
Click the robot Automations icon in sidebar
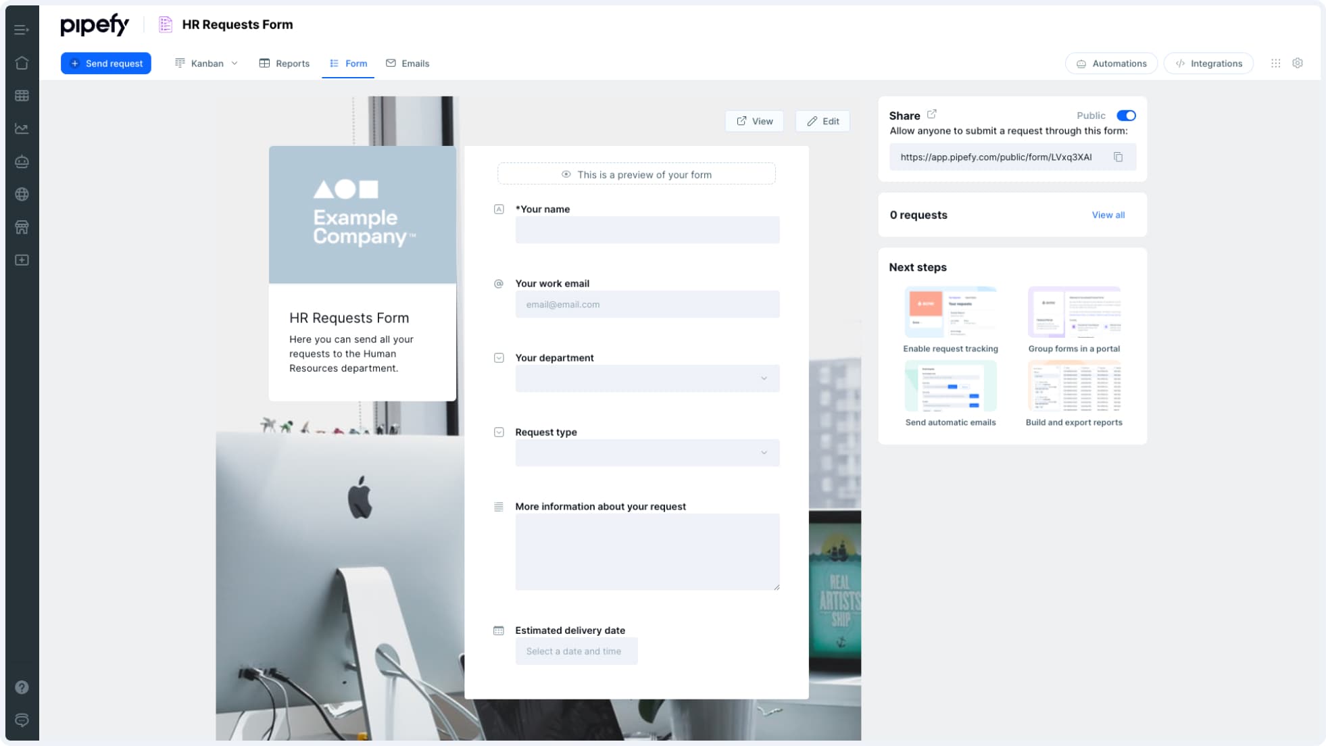point(22,161)
